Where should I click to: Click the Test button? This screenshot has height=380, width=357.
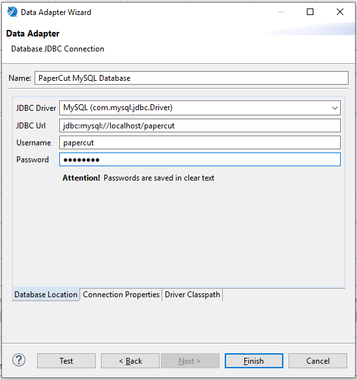click(x=66, y=361)
